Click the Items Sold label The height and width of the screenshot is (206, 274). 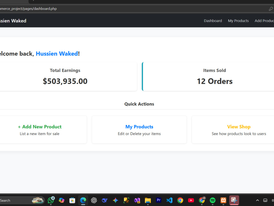[215, 70]
